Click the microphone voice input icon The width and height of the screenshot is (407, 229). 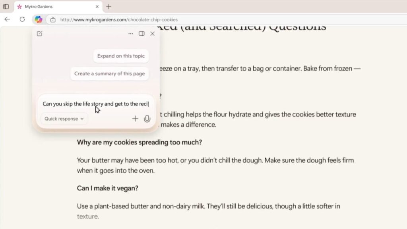(147, 119)
